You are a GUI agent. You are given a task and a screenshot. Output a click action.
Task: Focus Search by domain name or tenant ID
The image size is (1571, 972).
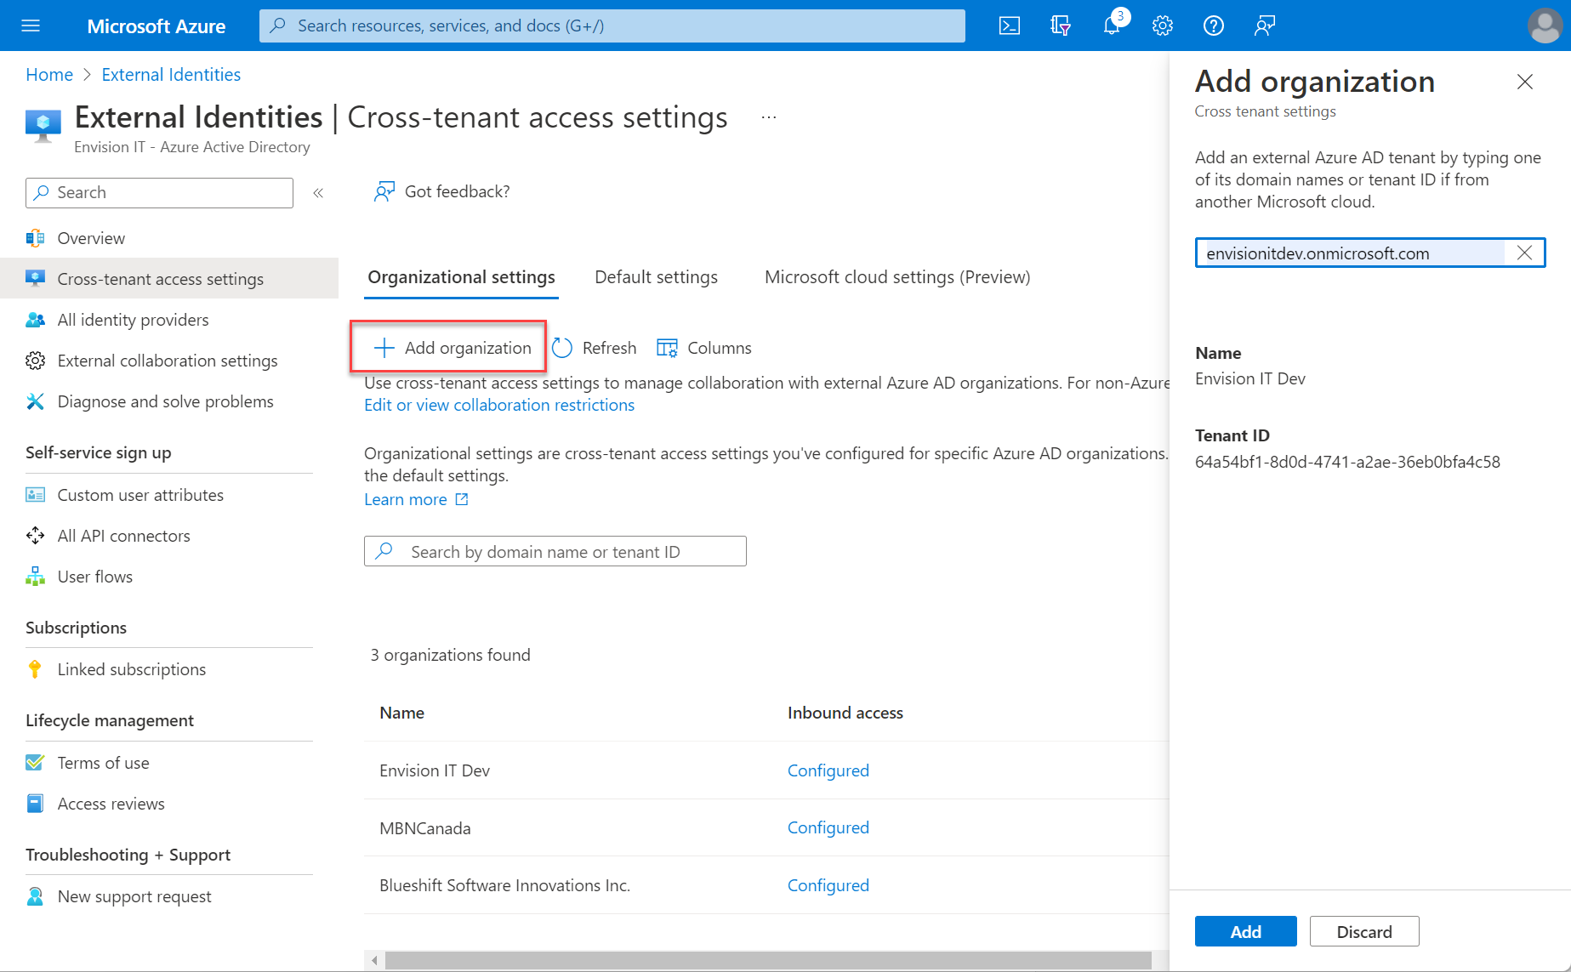click(555, 551)
